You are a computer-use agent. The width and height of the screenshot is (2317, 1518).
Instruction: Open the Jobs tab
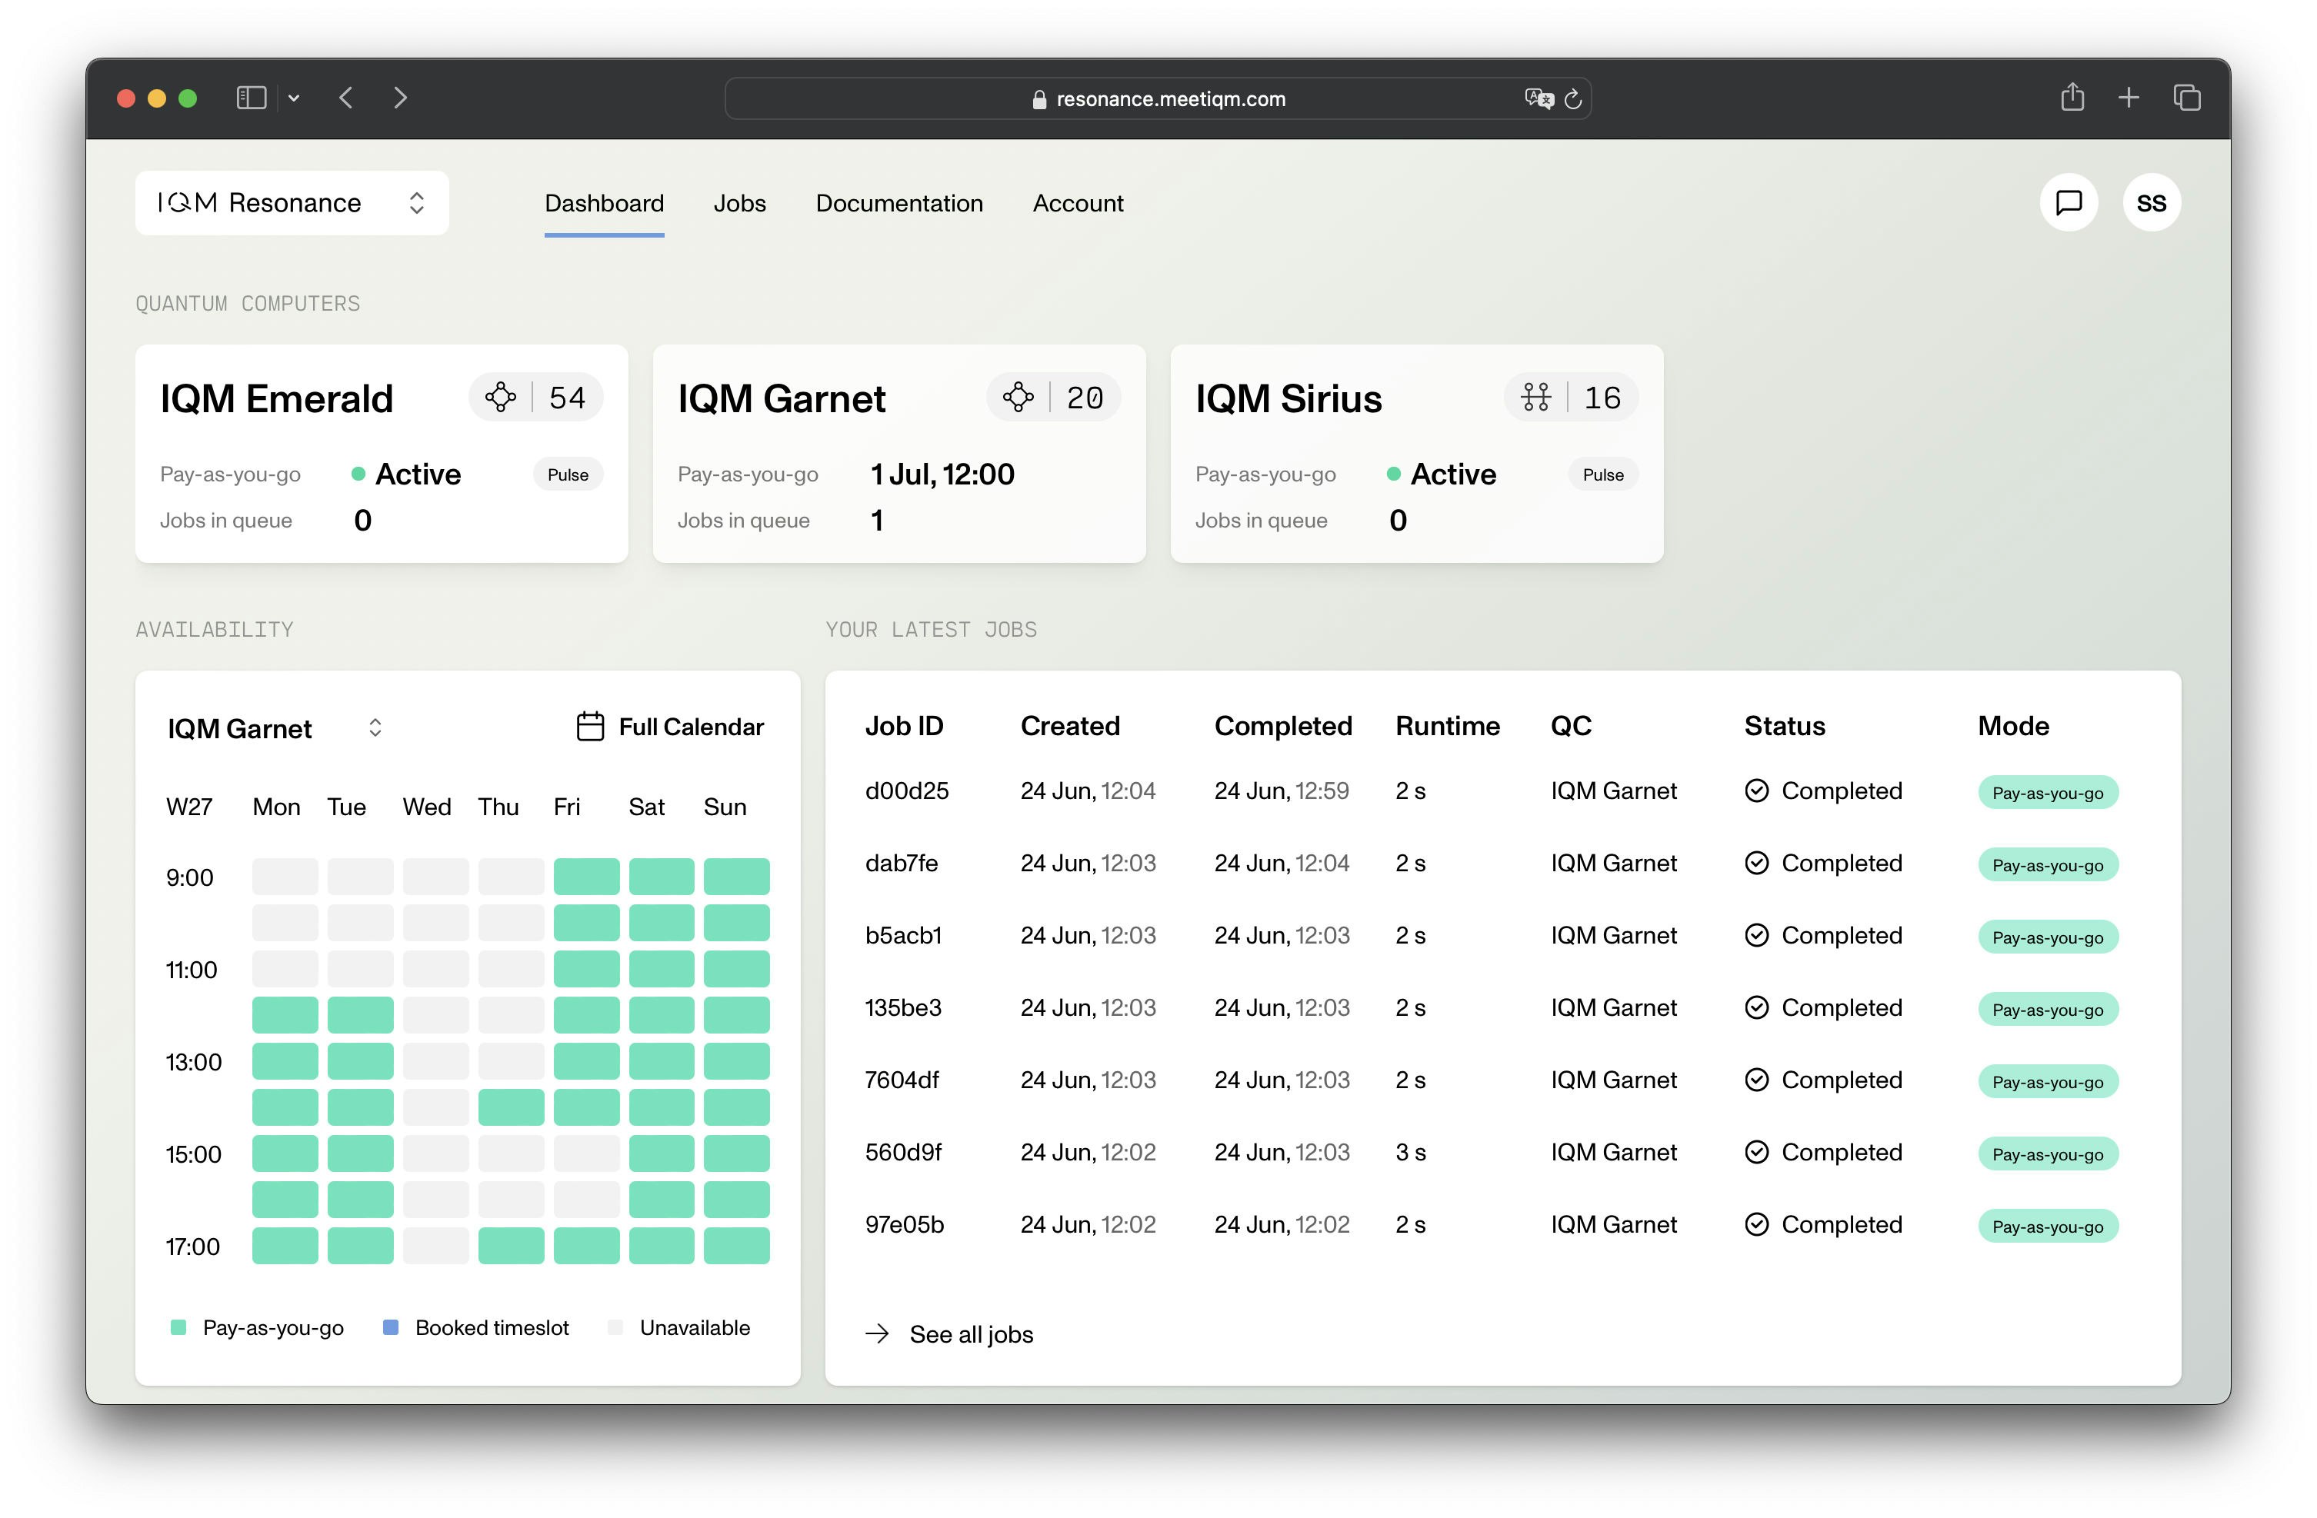(740, 203)
